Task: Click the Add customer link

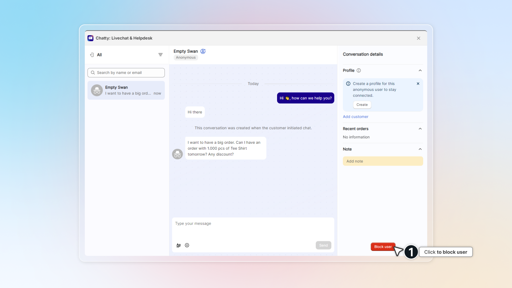Action: 355,117
